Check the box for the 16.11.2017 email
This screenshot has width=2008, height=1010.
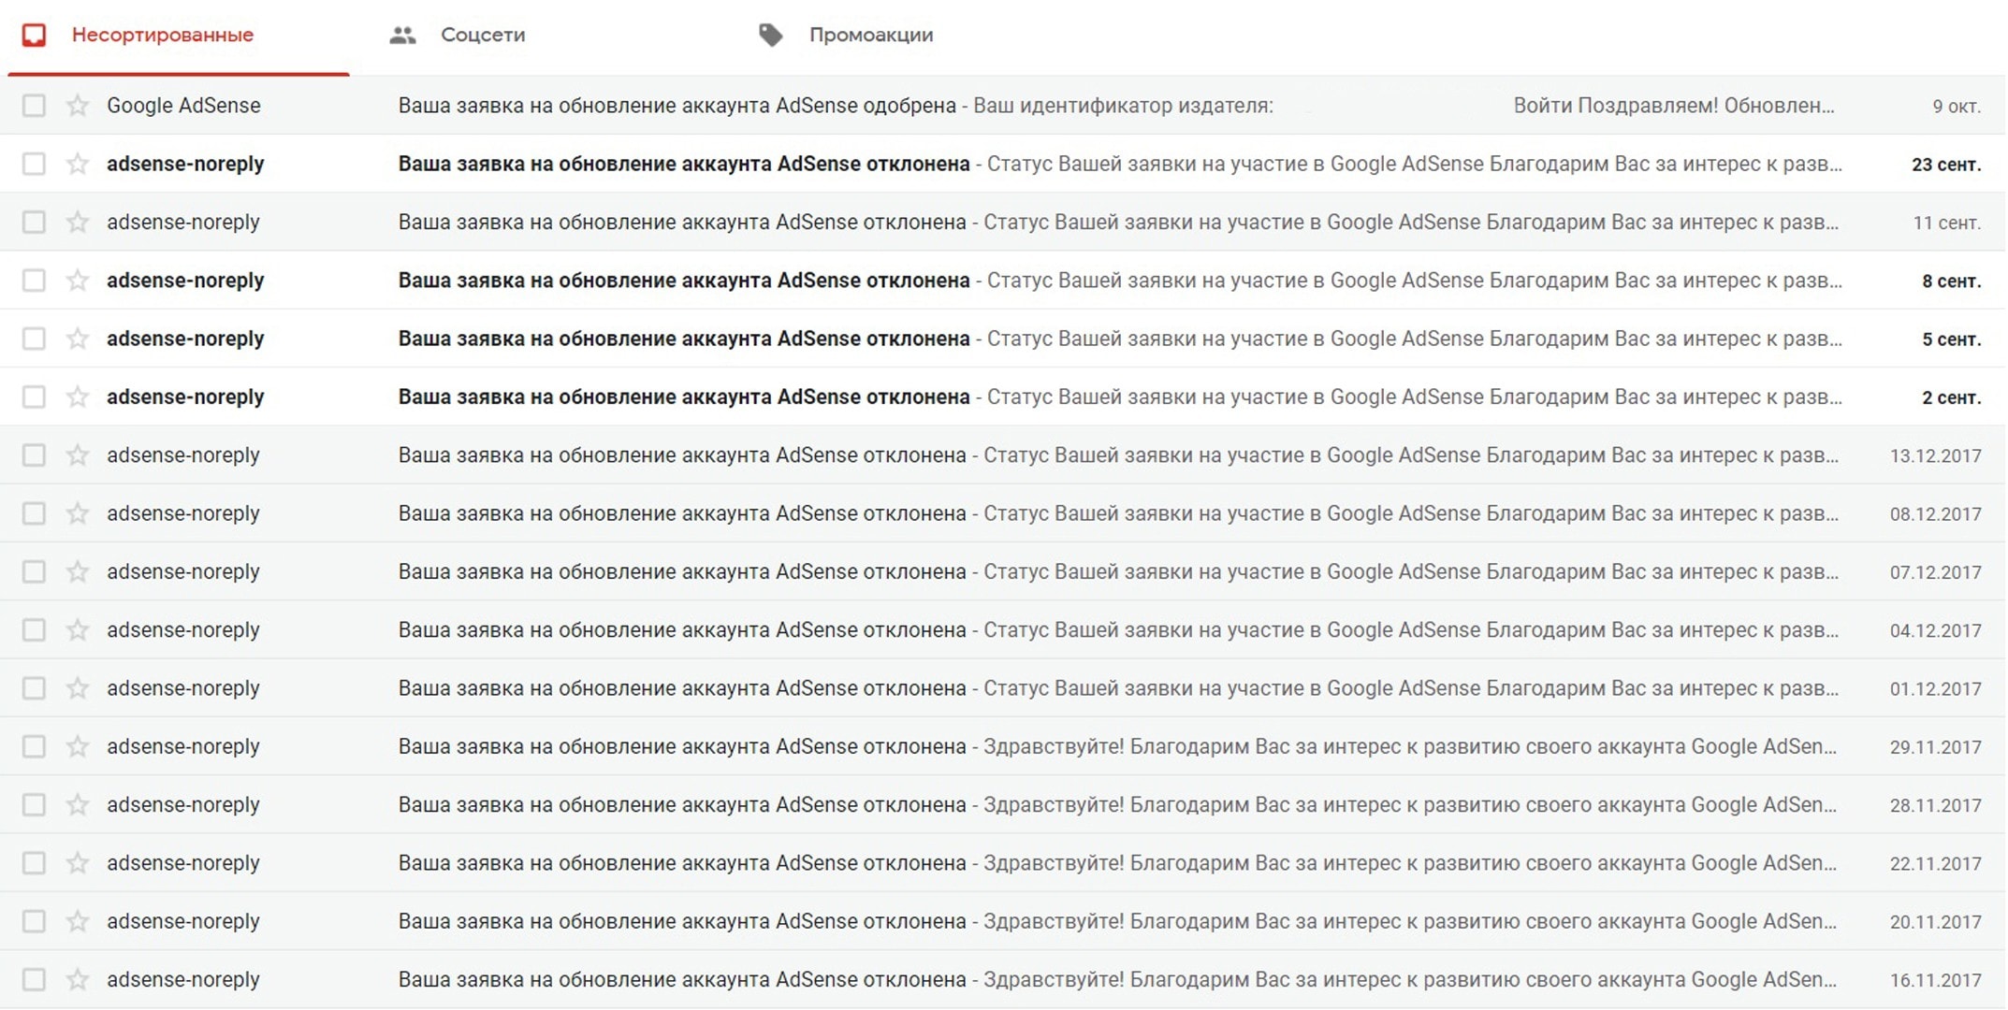(34, 980)
